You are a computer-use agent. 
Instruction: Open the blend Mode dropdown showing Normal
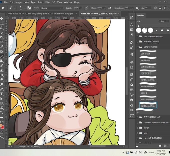[x=51, y=8]
